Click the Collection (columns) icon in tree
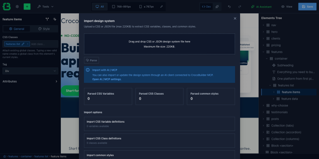 click(268, 139)
